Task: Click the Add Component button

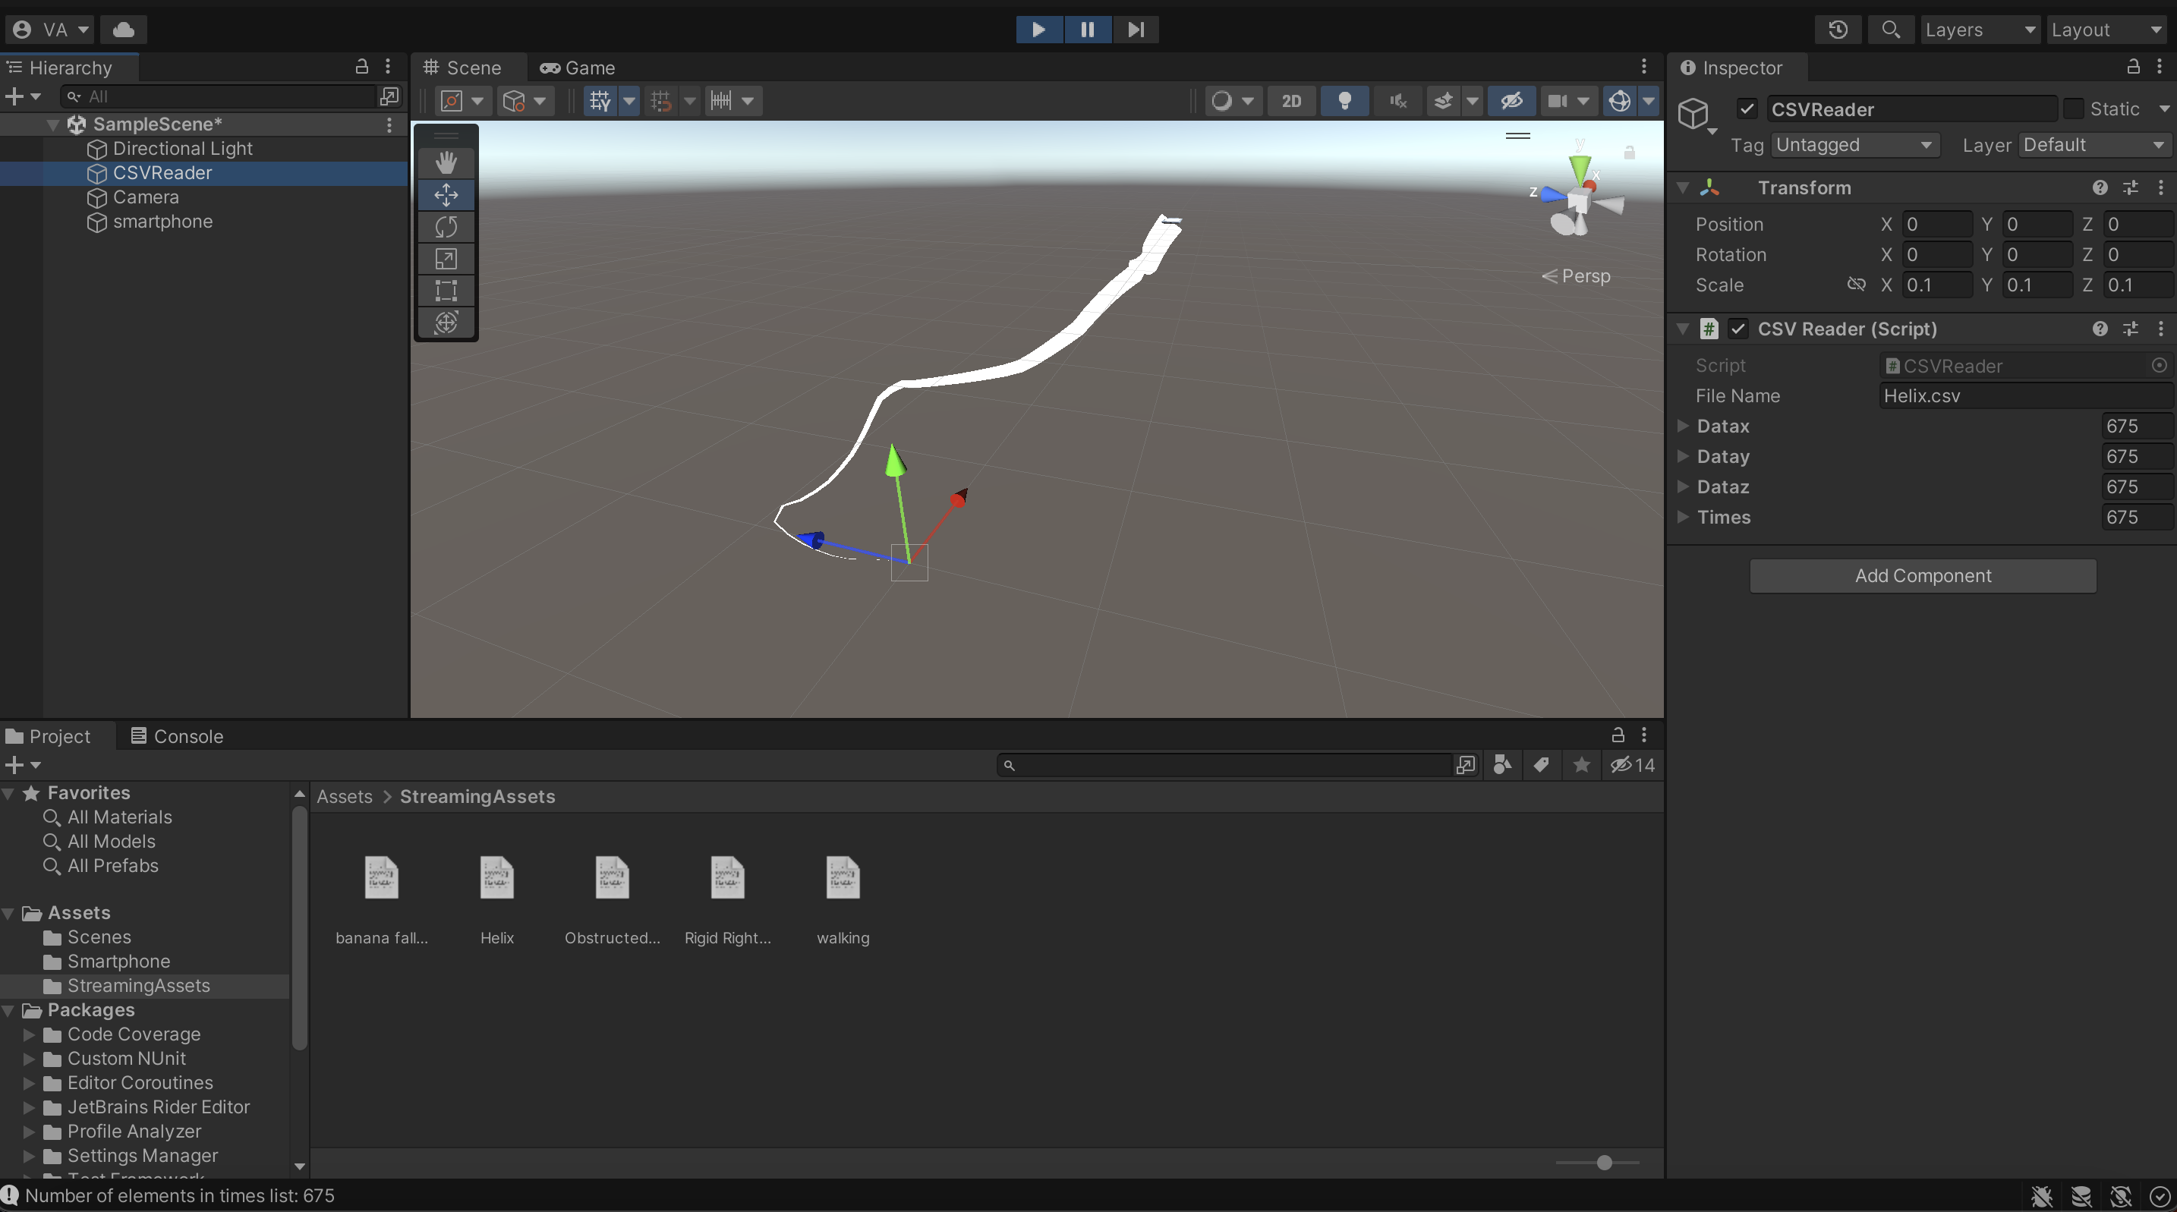Action: tap(1923, 575)
